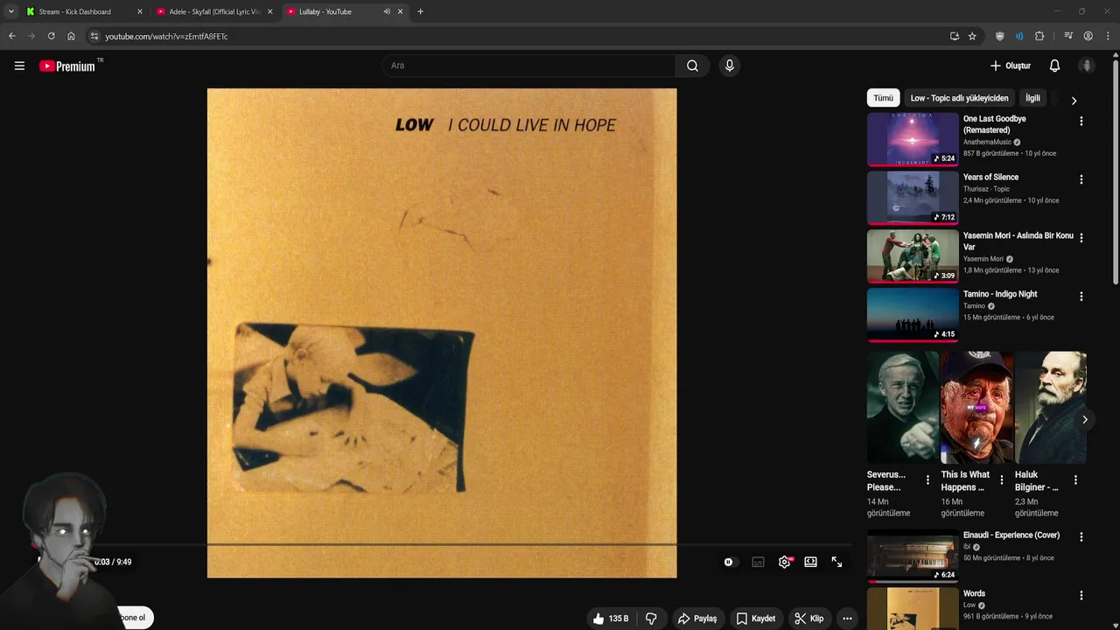Open more actions ellipsis below video
Viewport: 1120px width, 630px height.
[x=847, y=619]
